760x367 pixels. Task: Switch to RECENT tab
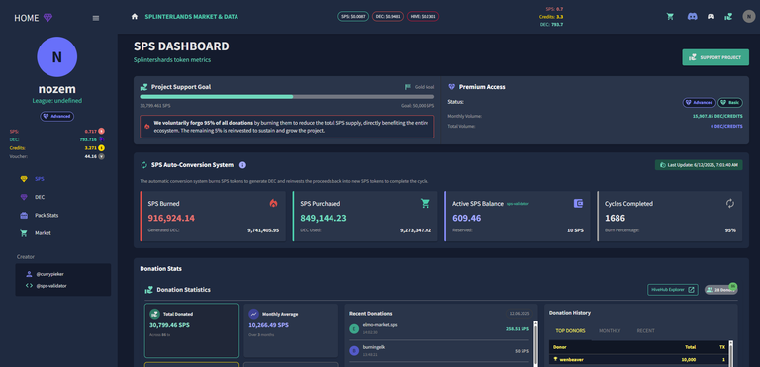(x=645, y=331)
